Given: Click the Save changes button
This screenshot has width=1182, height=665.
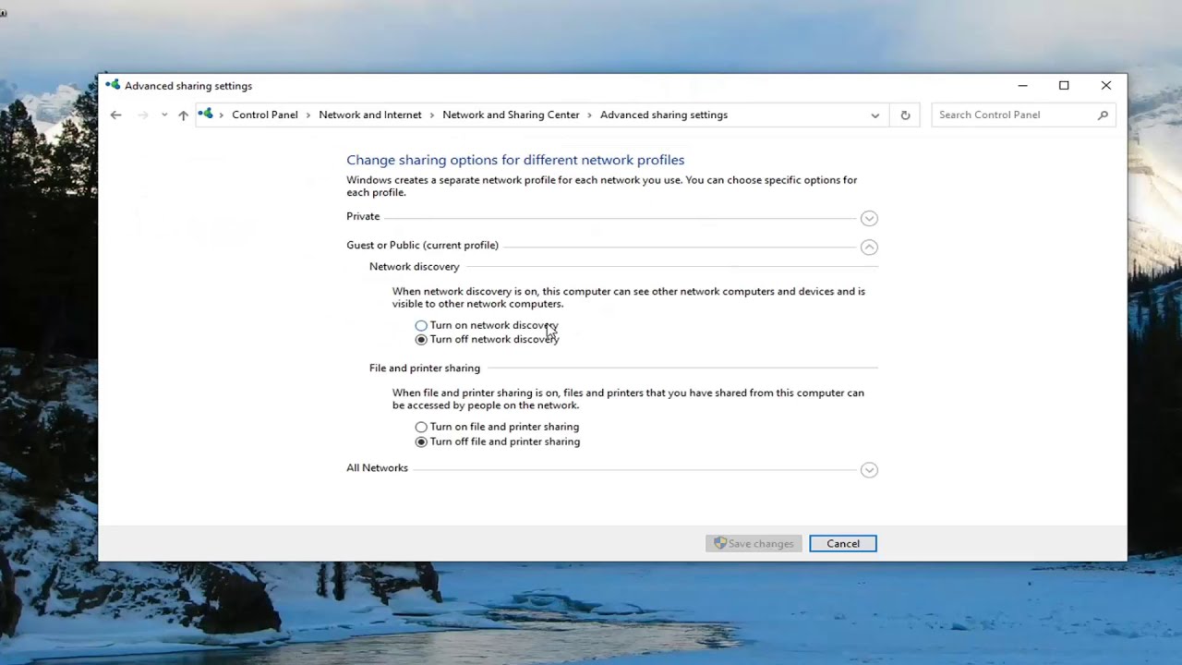Looking at the screenshot, I should [x=754, y=543].
